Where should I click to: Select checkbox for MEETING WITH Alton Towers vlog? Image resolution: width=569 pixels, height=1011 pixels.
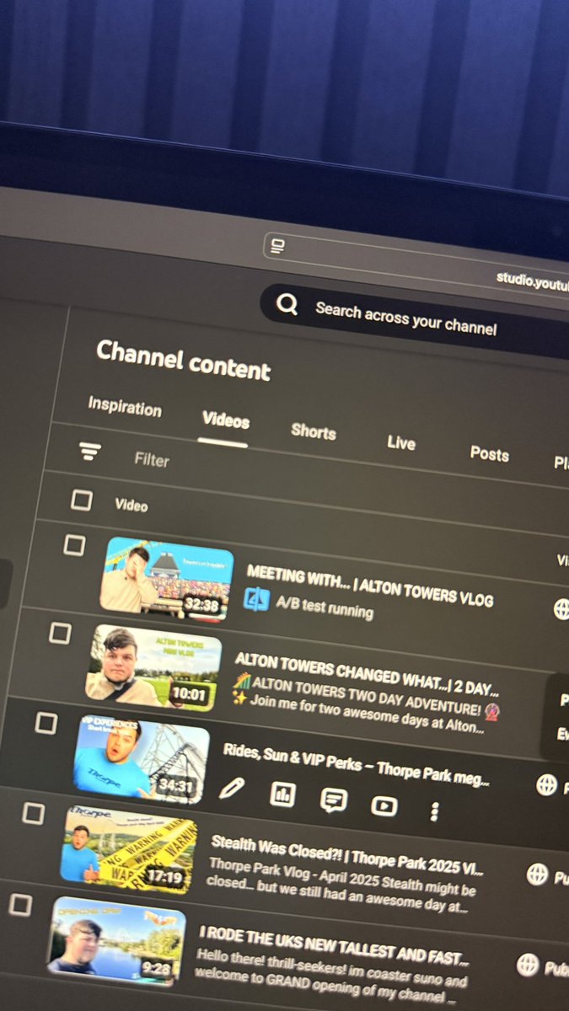[x=74, y=545]
